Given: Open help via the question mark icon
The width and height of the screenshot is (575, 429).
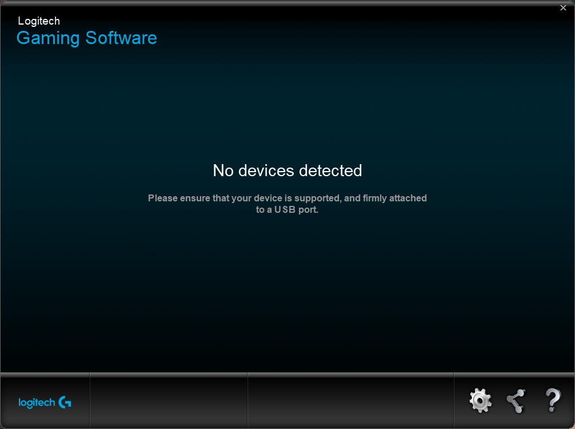Looking at the screenshot, I should tap(553, 400).
